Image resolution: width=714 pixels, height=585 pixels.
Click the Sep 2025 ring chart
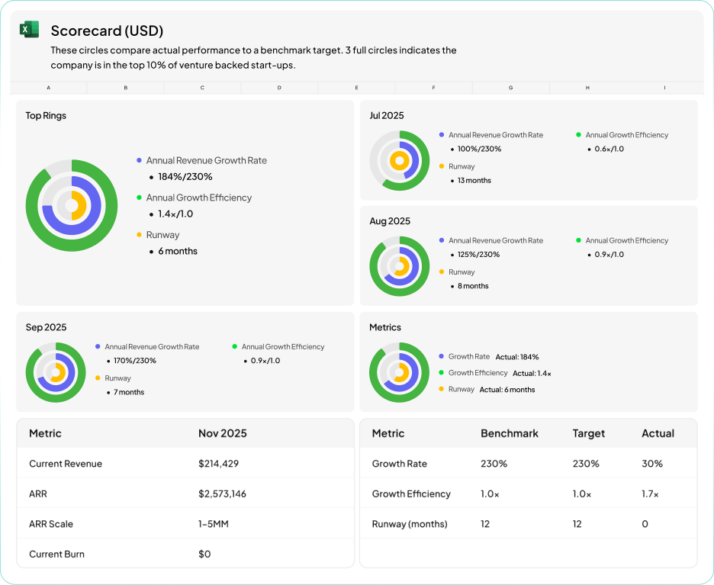coord(56,372)
